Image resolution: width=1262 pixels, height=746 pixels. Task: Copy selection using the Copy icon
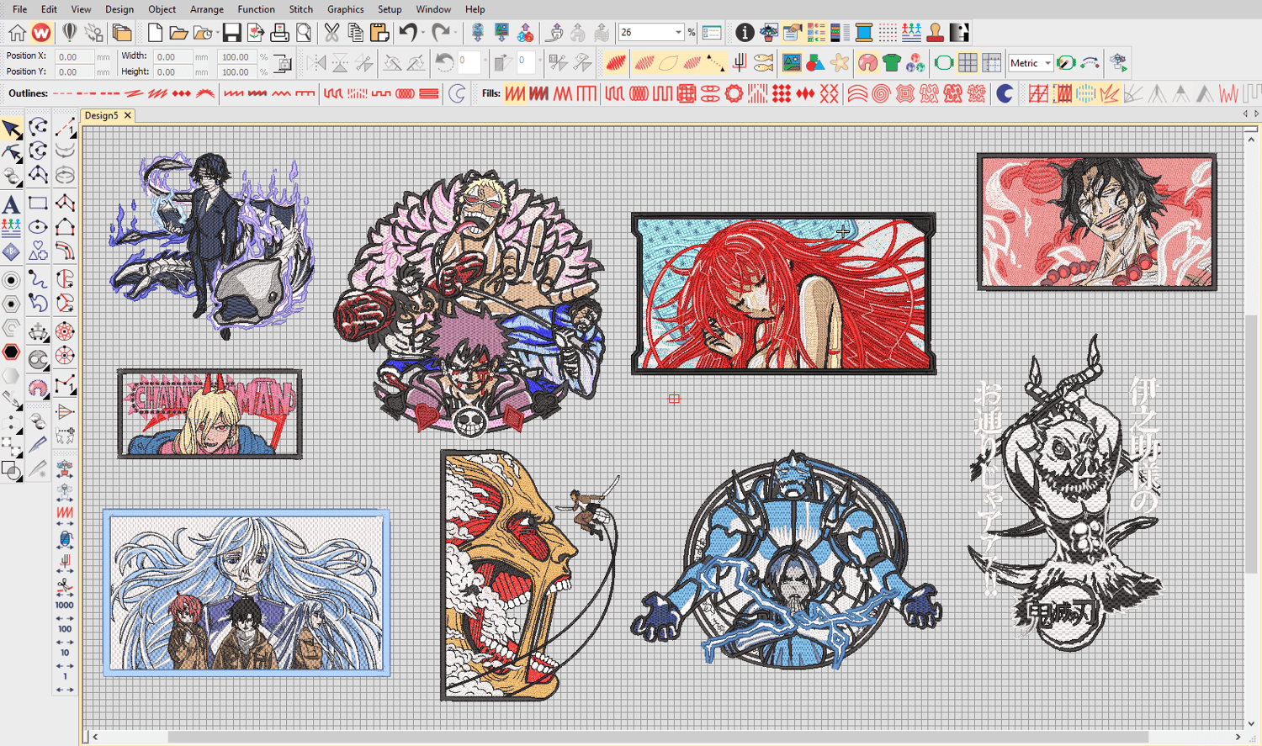click(355, 33)
